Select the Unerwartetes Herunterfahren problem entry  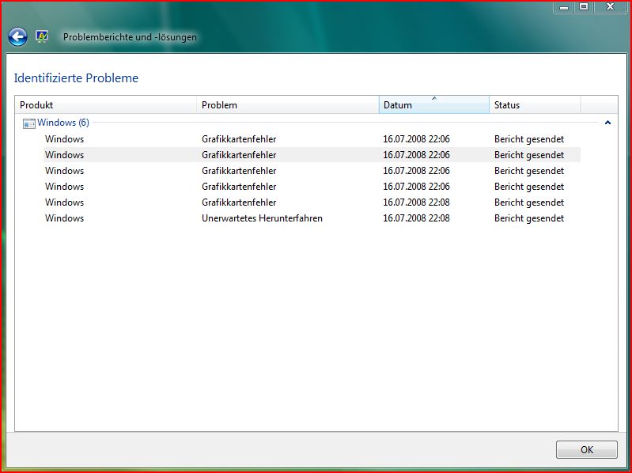[x=262, y=218]
